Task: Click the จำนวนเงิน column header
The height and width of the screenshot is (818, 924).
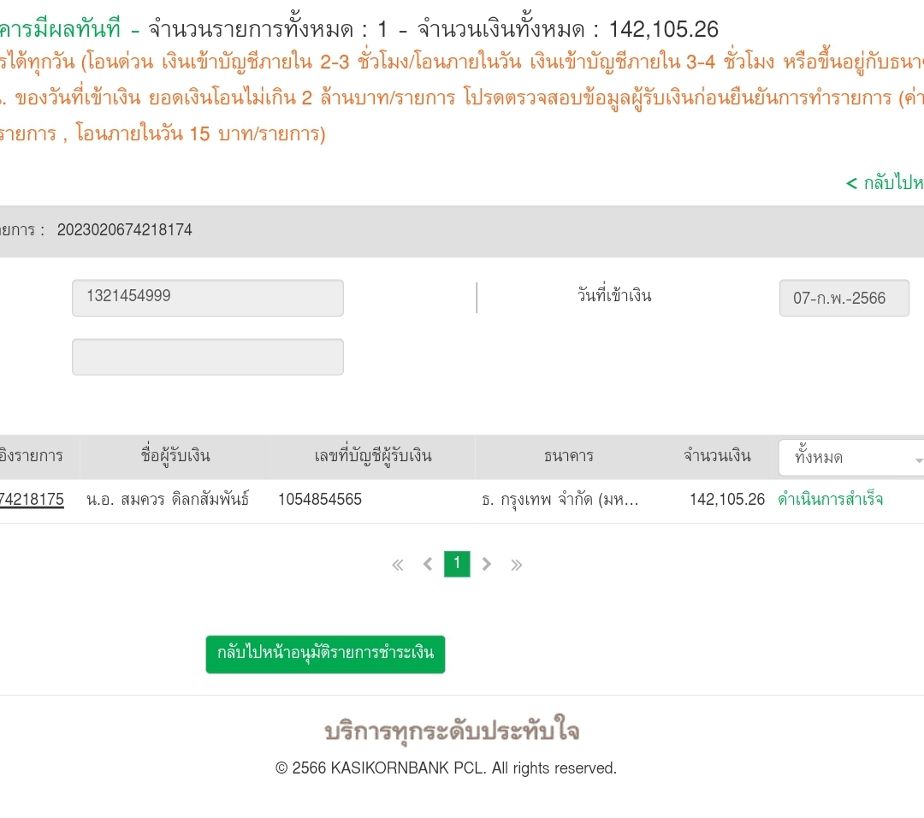Action: [x=717, y=456]
